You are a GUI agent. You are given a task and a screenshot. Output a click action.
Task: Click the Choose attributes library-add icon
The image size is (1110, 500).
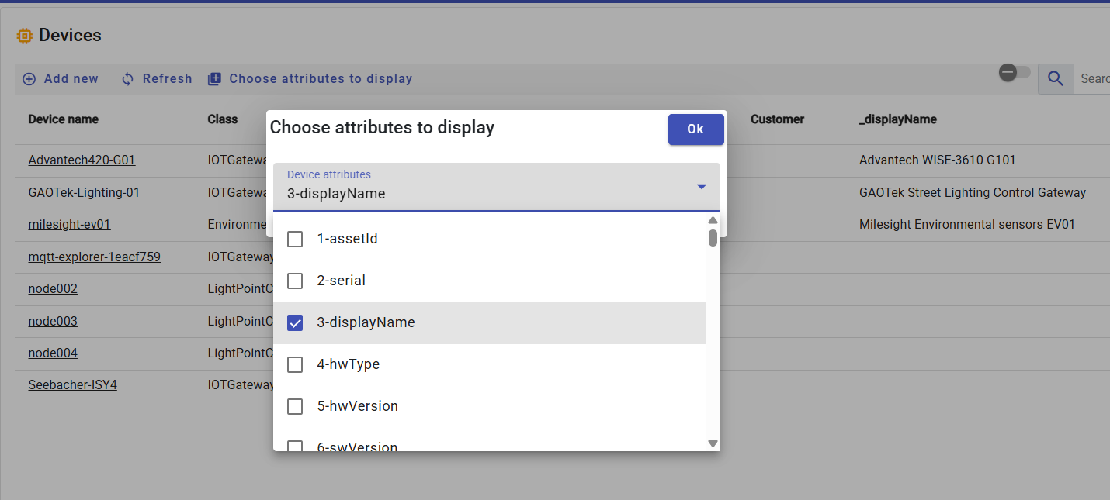click(215, 79)
